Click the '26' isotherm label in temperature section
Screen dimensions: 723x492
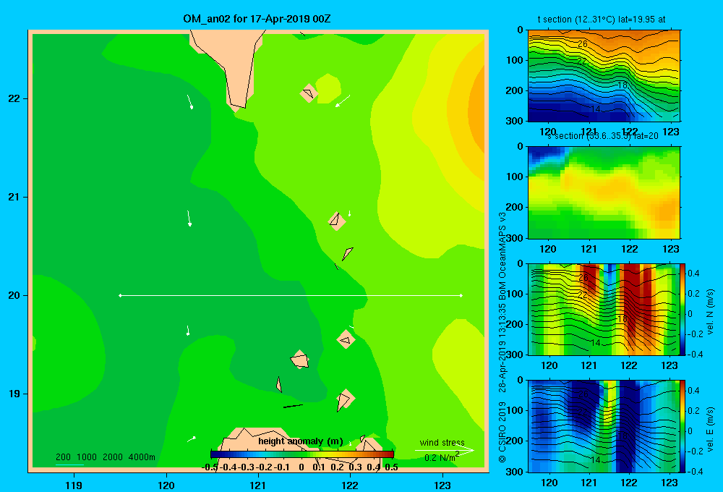[x=582, y=44]
